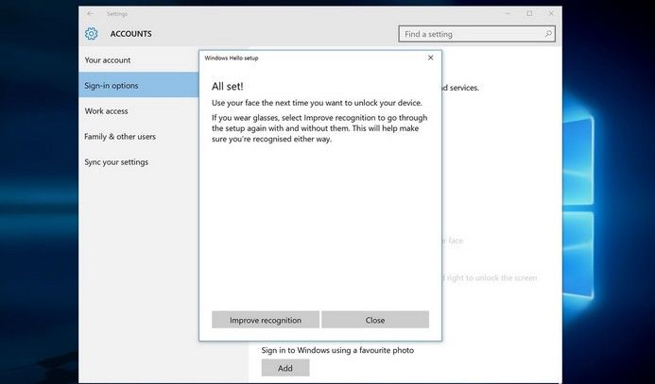Add a favourite photo sign-in
655x384 pixels.
tap(285, 368)
